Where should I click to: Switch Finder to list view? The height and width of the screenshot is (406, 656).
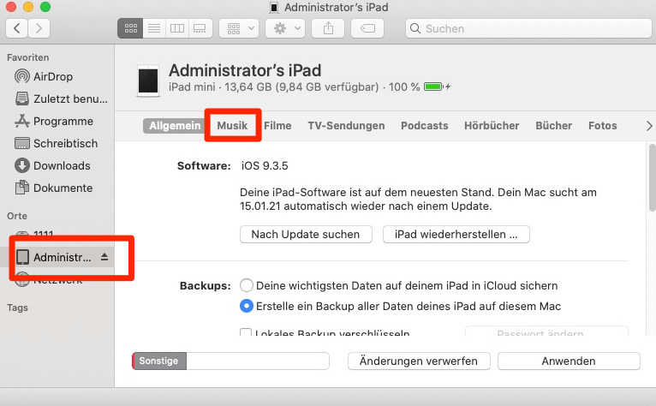[x=154, y=28]
